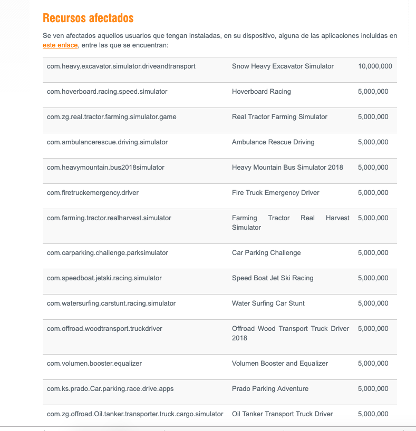Select the com.zg.real.tractor.farming.simulator.game package cell
The height and width of the screenshot is (431, 416).
pyautogui.click(x=112, y=117)
